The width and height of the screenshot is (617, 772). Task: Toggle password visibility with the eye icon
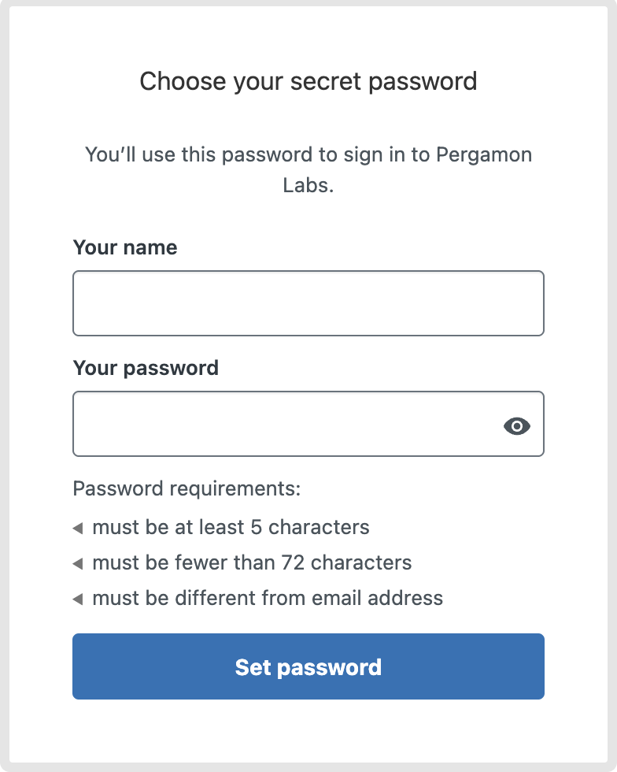tap(516, 426)
